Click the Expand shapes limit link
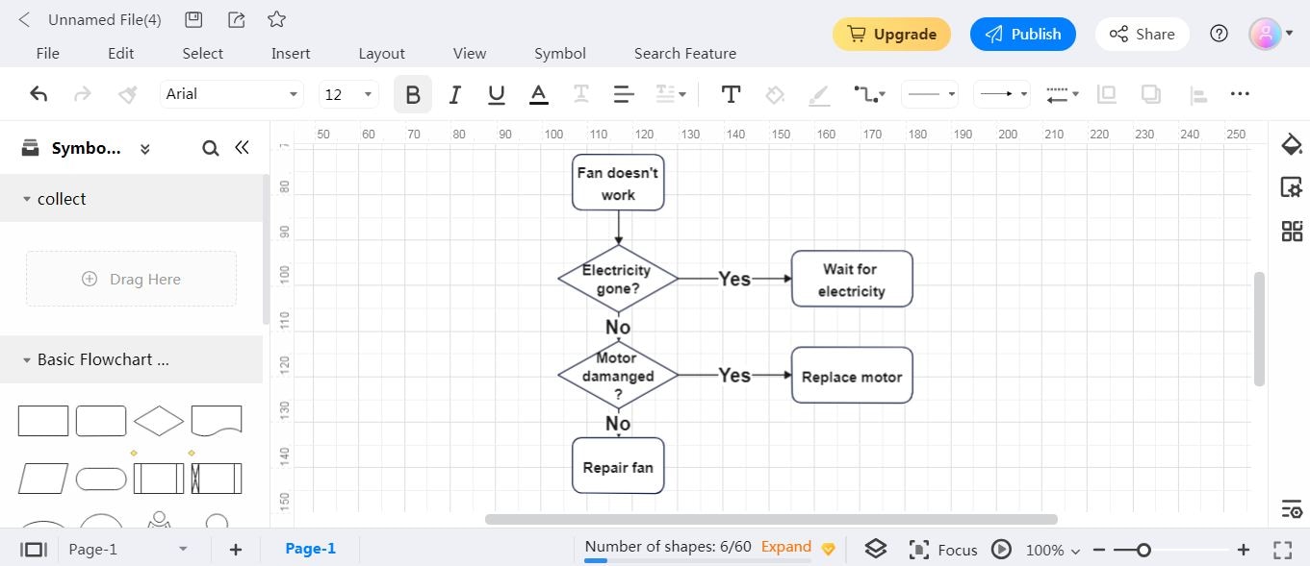Viewport: 1310px width, 566px height. point(786,547)
